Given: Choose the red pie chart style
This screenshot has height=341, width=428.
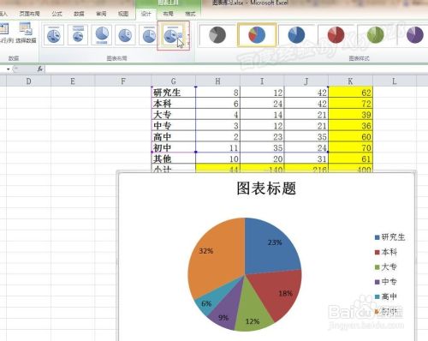Looking at the screenshot, I should [336, 35].
